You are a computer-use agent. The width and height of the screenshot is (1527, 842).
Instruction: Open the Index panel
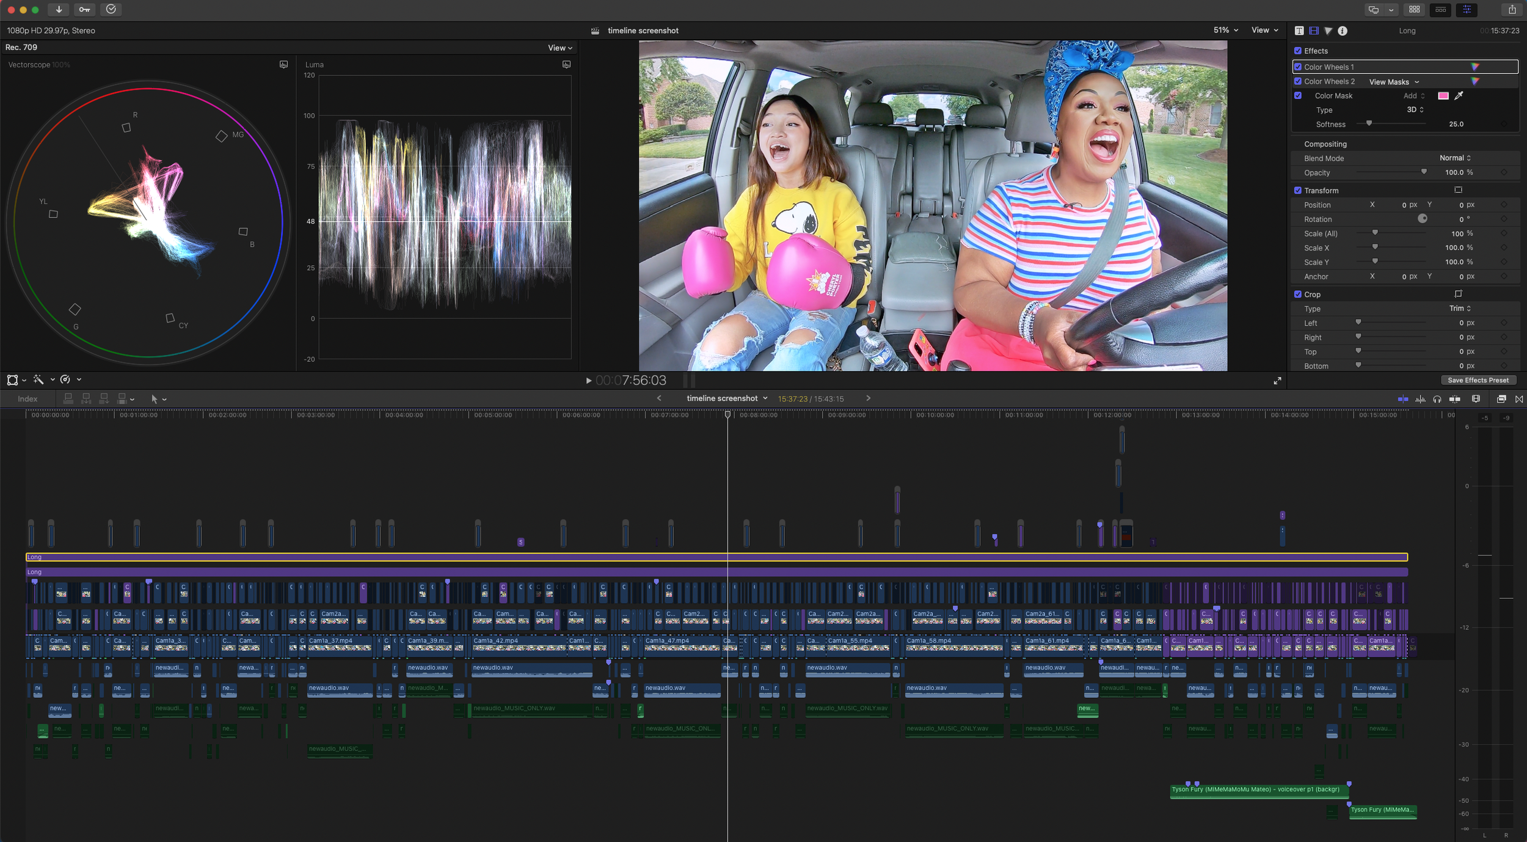click(27, 399)
